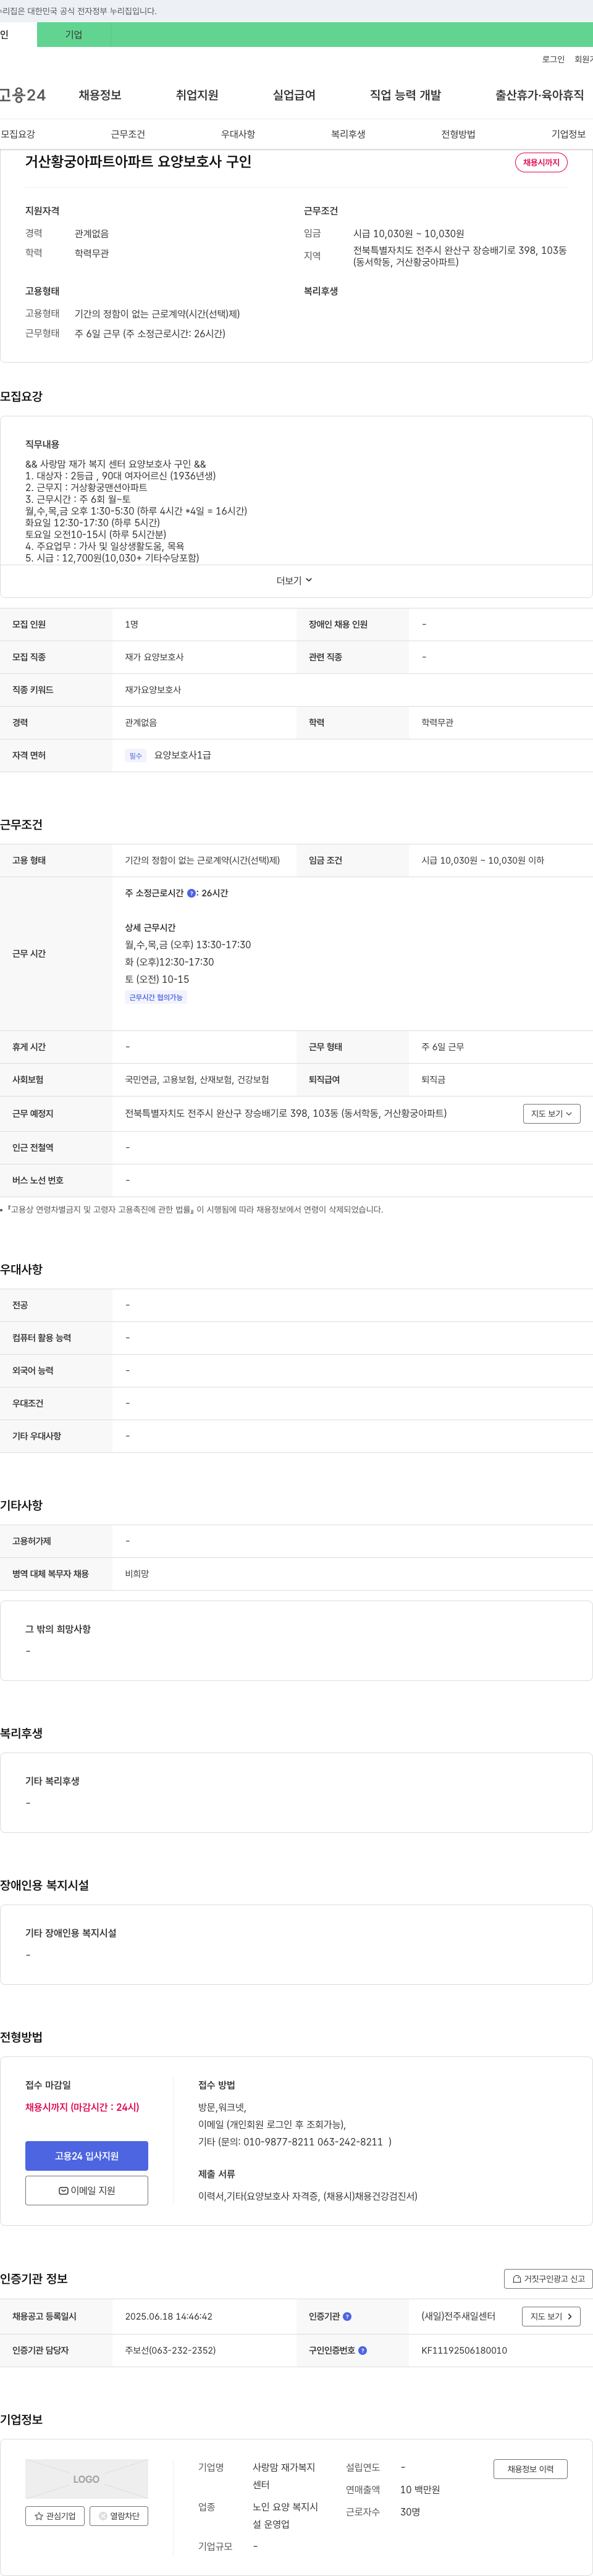Click the company LOGO placeholder image

tap(86, 2479)
